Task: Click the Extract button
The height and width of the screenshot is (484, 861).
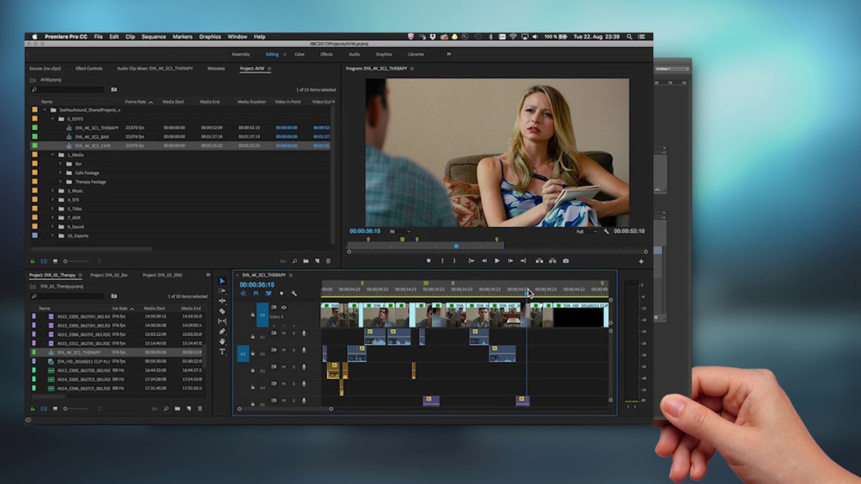Action: [552, 261]
